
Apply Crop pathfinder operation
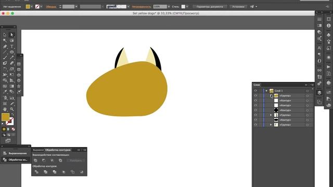click(63, 172)
